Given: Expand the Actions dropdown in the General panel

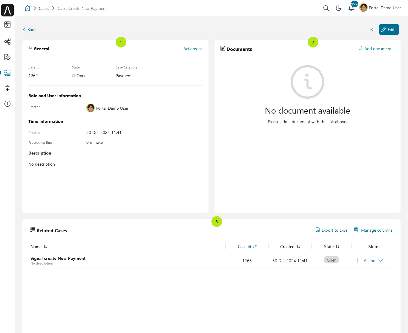Looking at the screenshot, I should click(x=193, y=49).
